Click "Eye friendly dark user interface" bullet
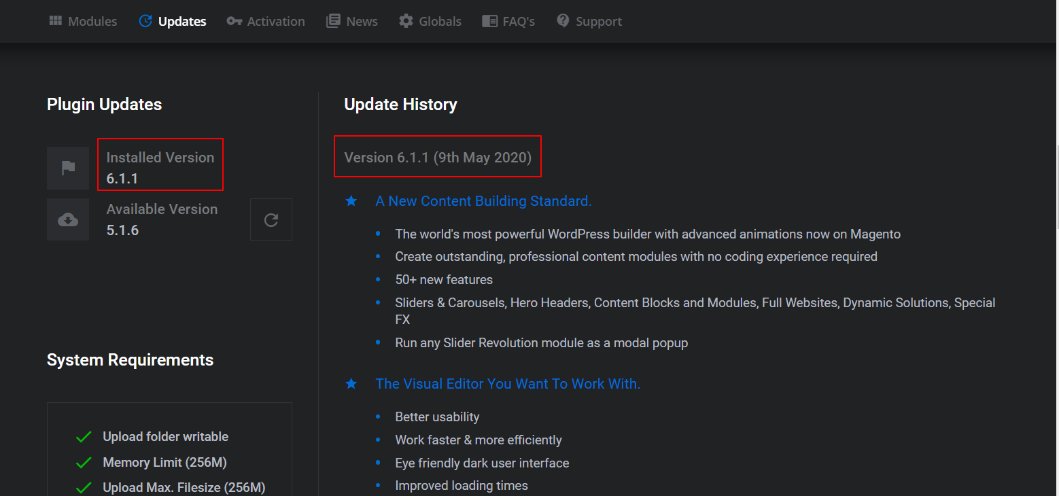 tap(482, 463)
